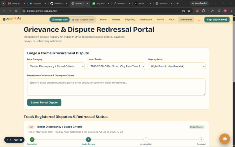The width and height of the screenshot is (235, 147).
Task: Switch to the Verify You Gmail tab
Action: coord(17,3)
